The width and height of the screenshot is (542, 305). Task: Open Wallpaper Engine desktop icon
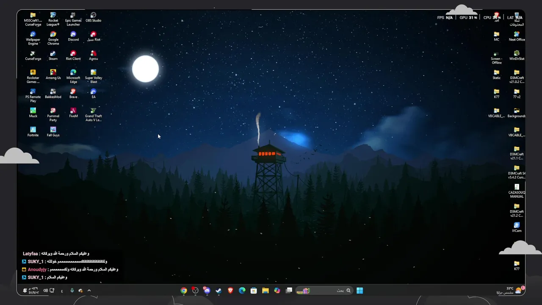(33, 39)
